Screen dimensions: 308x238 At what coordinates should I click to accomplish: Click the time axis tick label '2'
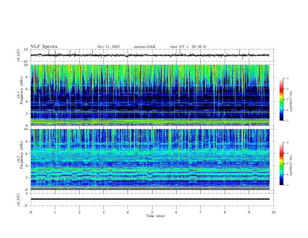coord(79,212)
